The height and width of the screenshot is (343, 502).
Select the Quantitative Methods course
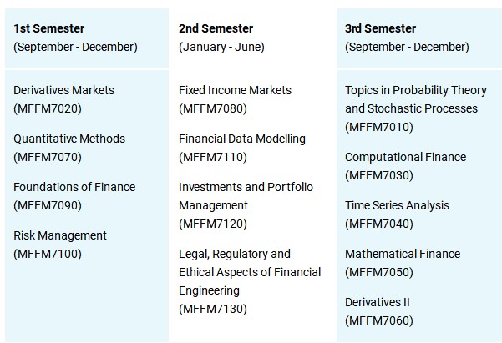point(69,139)
